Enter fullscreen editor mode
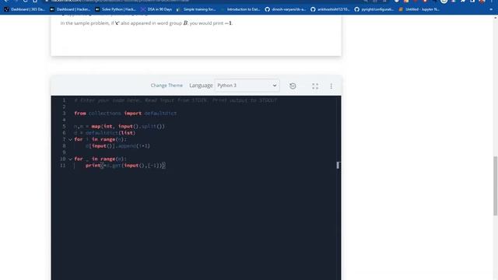This screenshot has height=280, width=498. 315,86
